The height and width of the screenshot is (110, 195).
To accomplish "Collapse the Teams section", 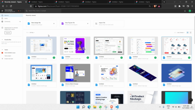I will pos(2,50).
